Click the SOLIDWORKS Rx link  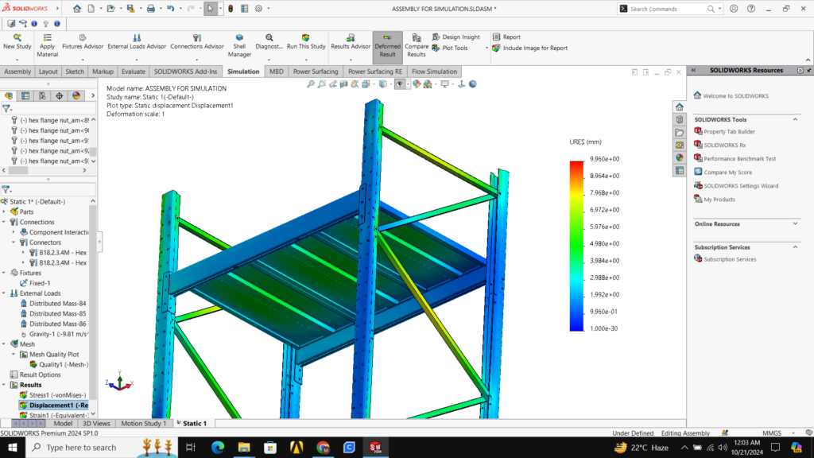724,145
